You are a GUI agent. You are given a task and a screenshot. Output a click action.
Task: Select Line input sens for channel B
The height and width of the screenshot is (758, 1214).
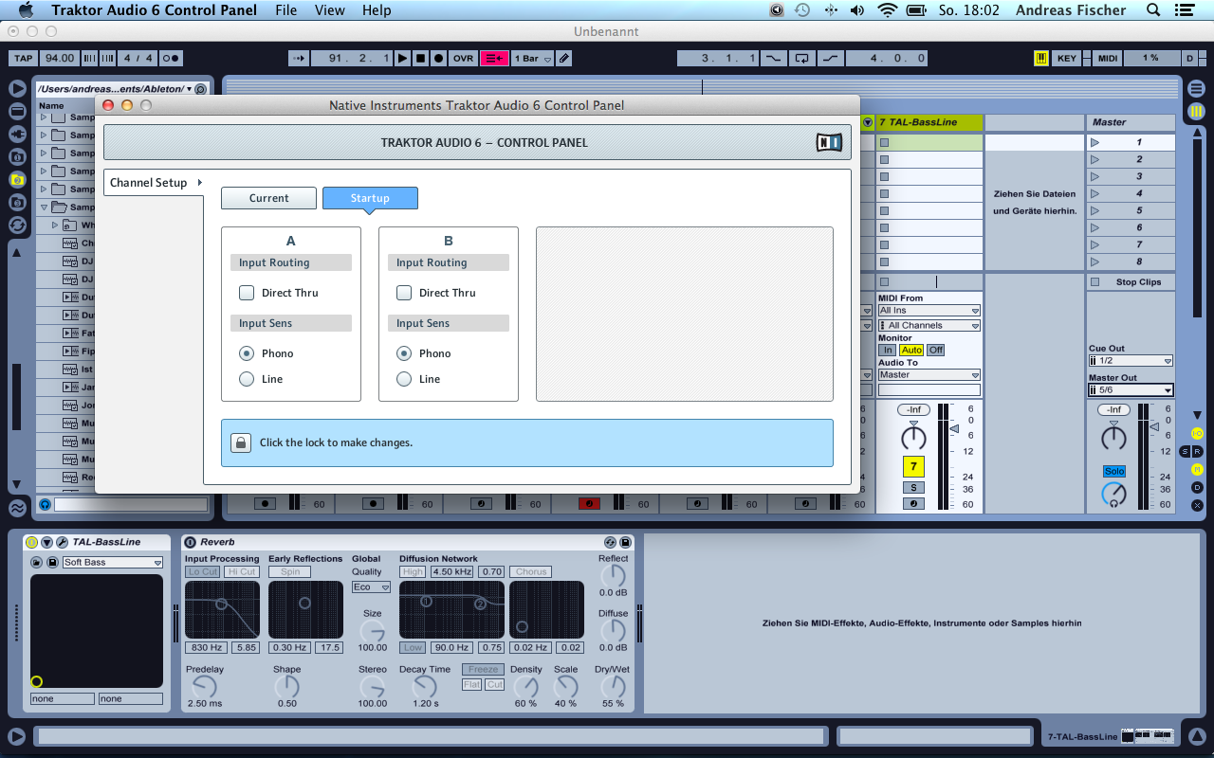[x=404, y=379]
